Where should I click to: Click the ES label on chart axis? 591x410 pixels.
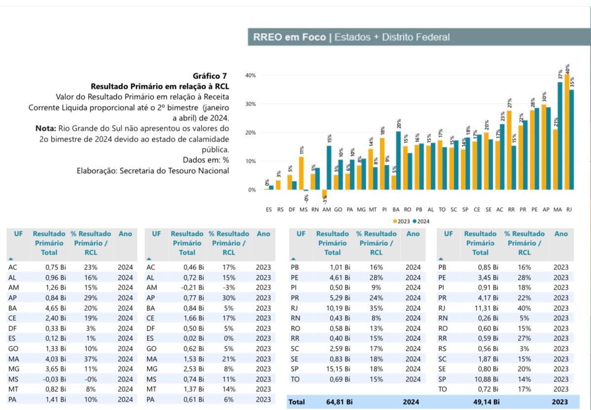click(x=269, y=210)
